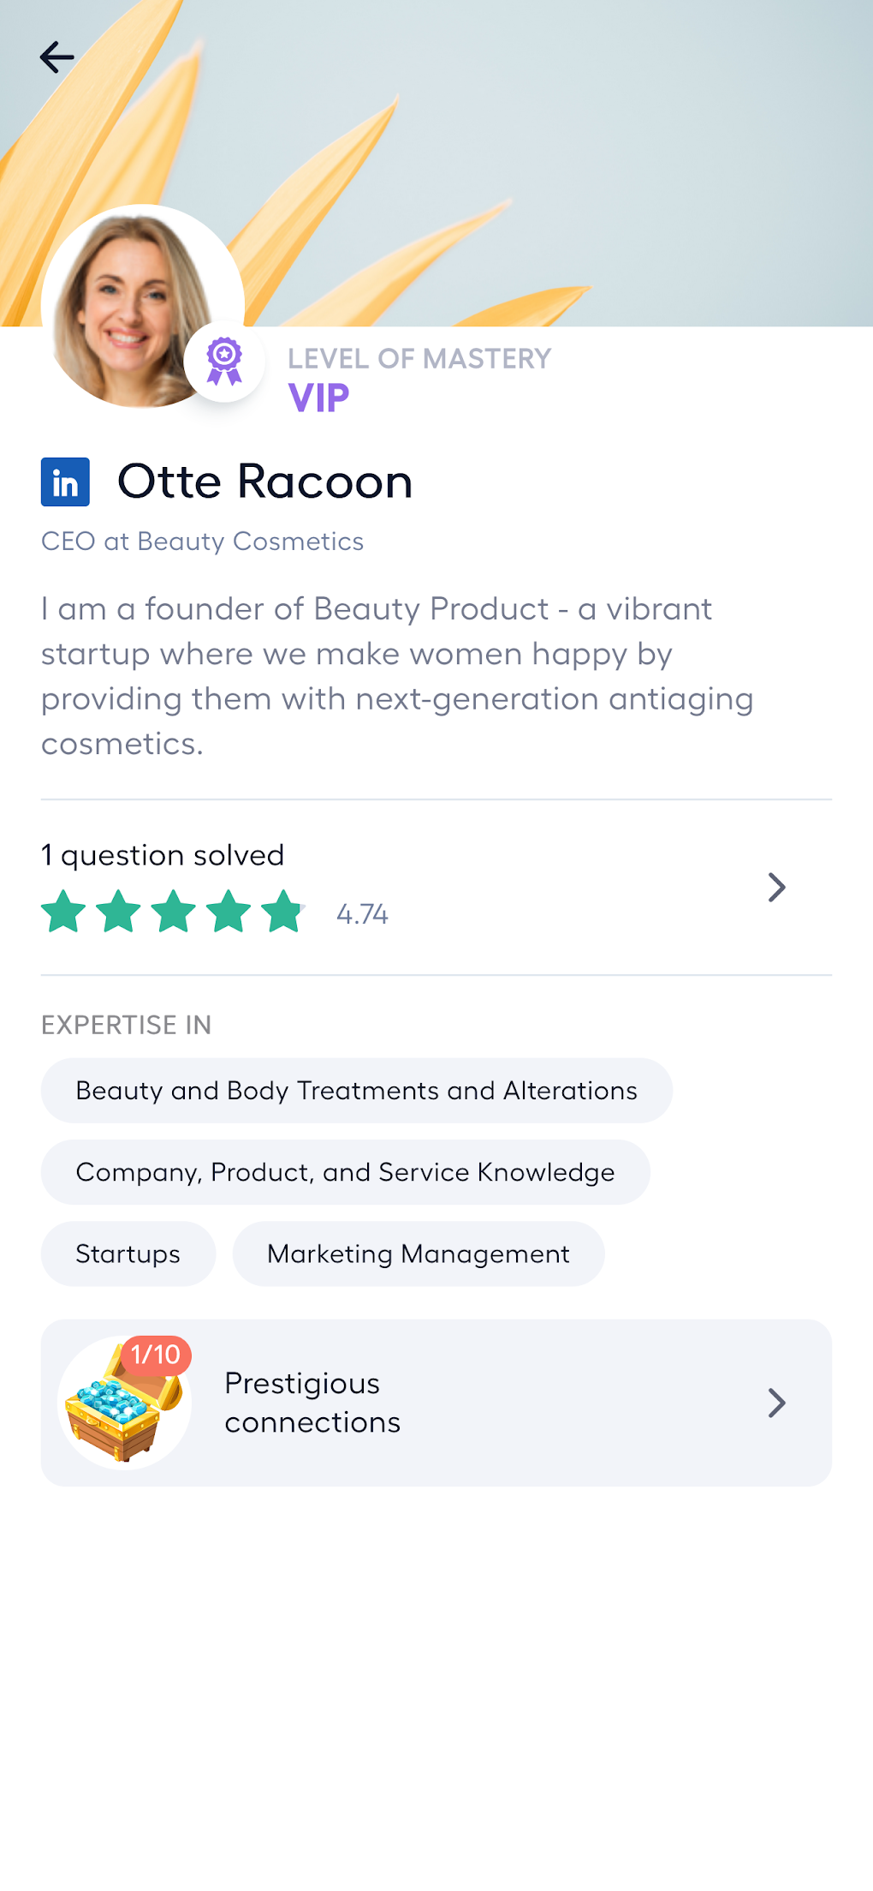Image resolution: width=873 pixels, height=1891 pixels.
Task: Open the 1 question solved section
Action: [163, 855]
